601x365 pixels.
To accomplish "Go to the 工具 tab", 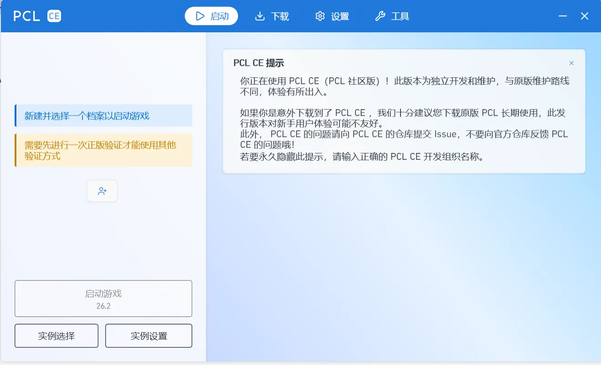I will point(392,16).
